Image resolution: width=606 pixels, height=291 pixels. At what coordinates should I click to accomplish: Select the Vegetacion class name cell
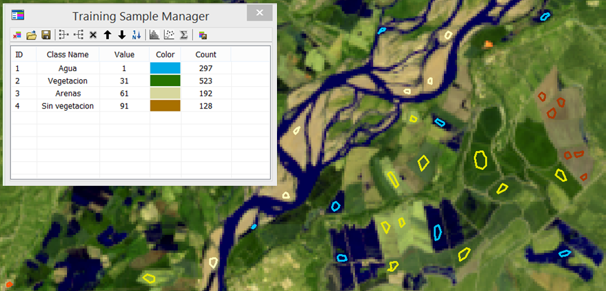pos(68,81)
